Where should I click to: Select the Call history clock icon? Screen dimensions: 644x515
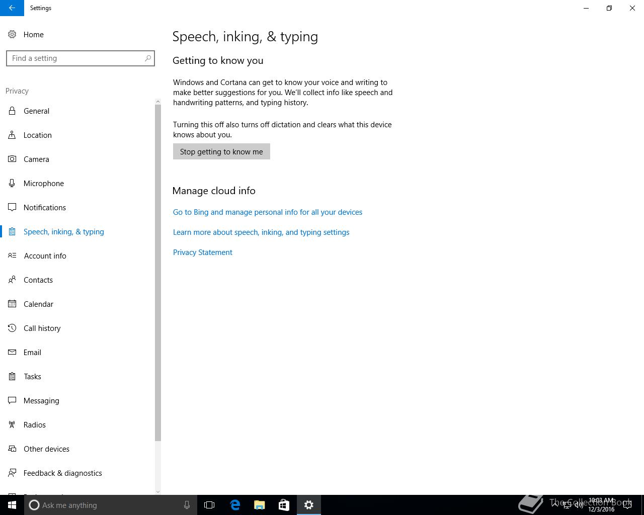(12, 328)
